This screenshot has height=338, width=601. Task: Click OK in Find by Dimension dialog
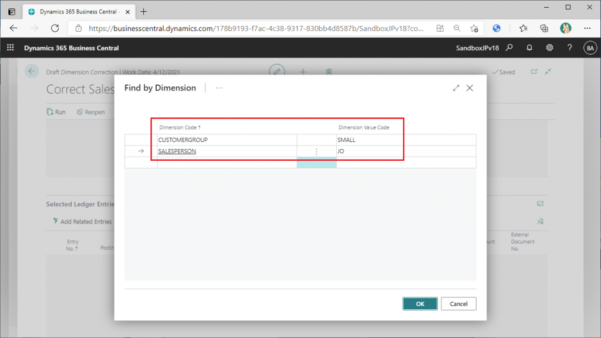[420, 303]
